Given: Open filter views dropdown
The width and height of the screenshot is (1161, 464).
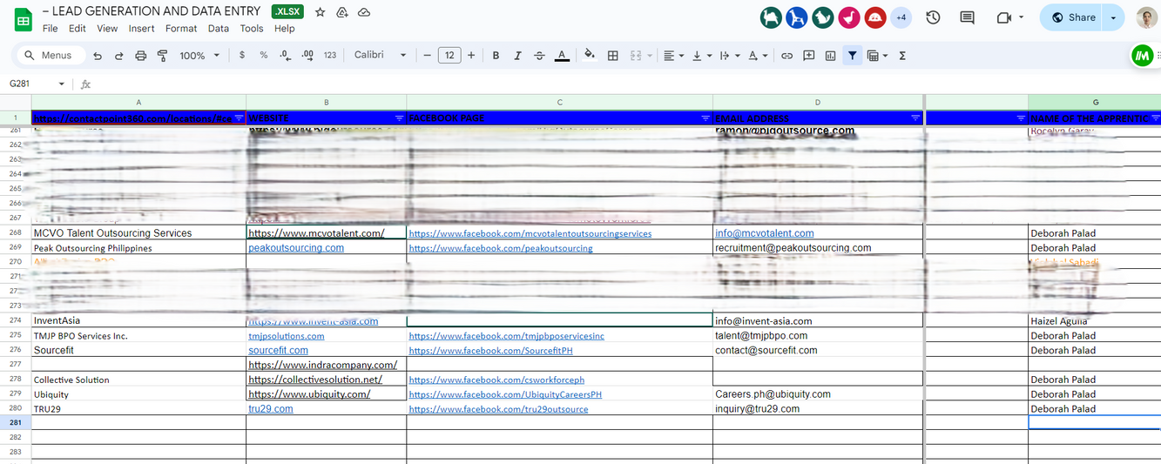Looking at the screenshot, I should [x=877, y=56].
